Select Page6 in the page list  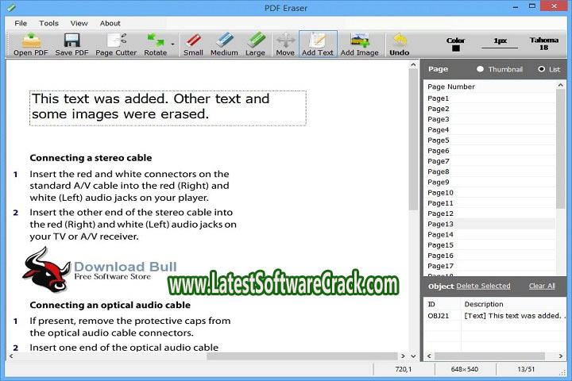pyautogui.click(x=491, y=151)
